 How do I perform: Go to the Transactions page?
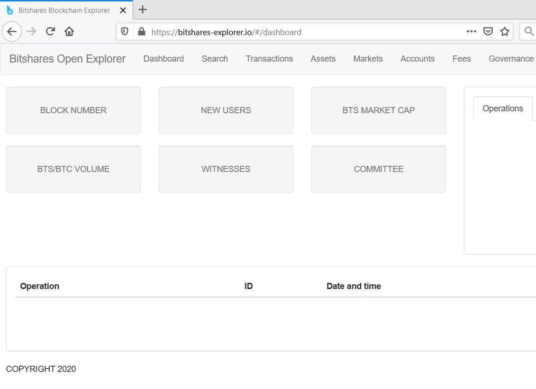point(269,59)
